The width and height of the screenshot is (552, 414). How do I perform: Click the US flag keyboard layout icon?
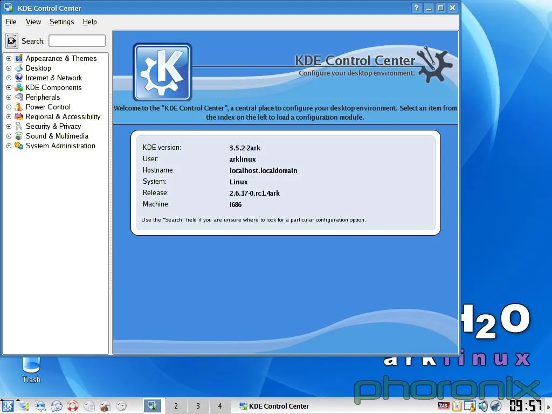click(444, 406)
